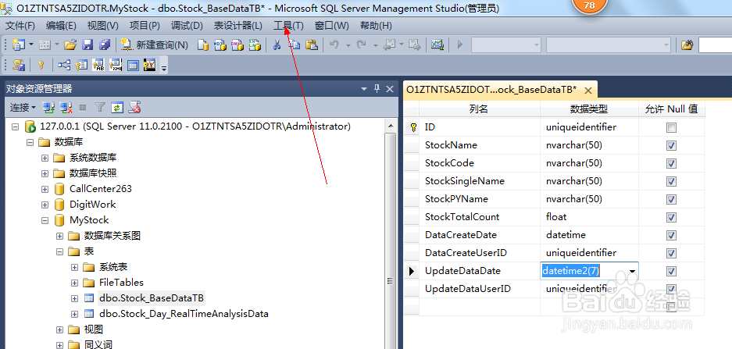Click the Navigate Backward icon

coord(388,45)
